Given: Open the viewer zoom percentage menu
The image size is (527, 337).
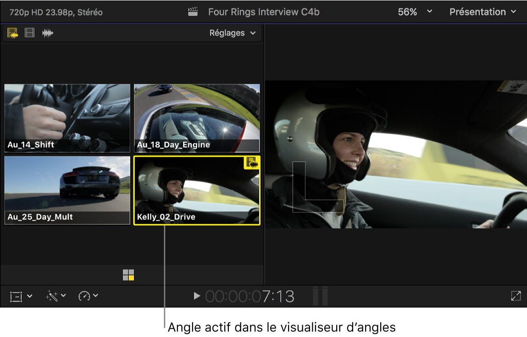Looking at the screenshot, I should tap(412, 11).
